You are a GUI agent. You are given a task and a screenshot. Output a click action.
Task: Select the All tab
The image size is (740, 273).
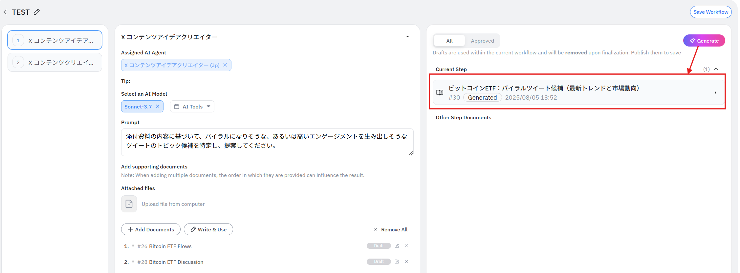(x=449, y=41)
